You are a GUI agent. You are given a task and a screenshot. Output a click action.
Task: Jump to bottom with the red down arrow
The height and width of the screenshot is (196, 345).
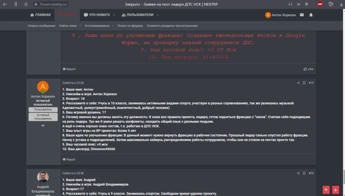tap(335, 190)
